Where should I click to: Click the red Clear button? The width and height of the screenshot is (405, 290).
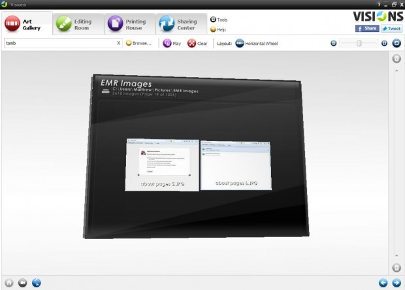pyautogui.click(x=197, y=43)
